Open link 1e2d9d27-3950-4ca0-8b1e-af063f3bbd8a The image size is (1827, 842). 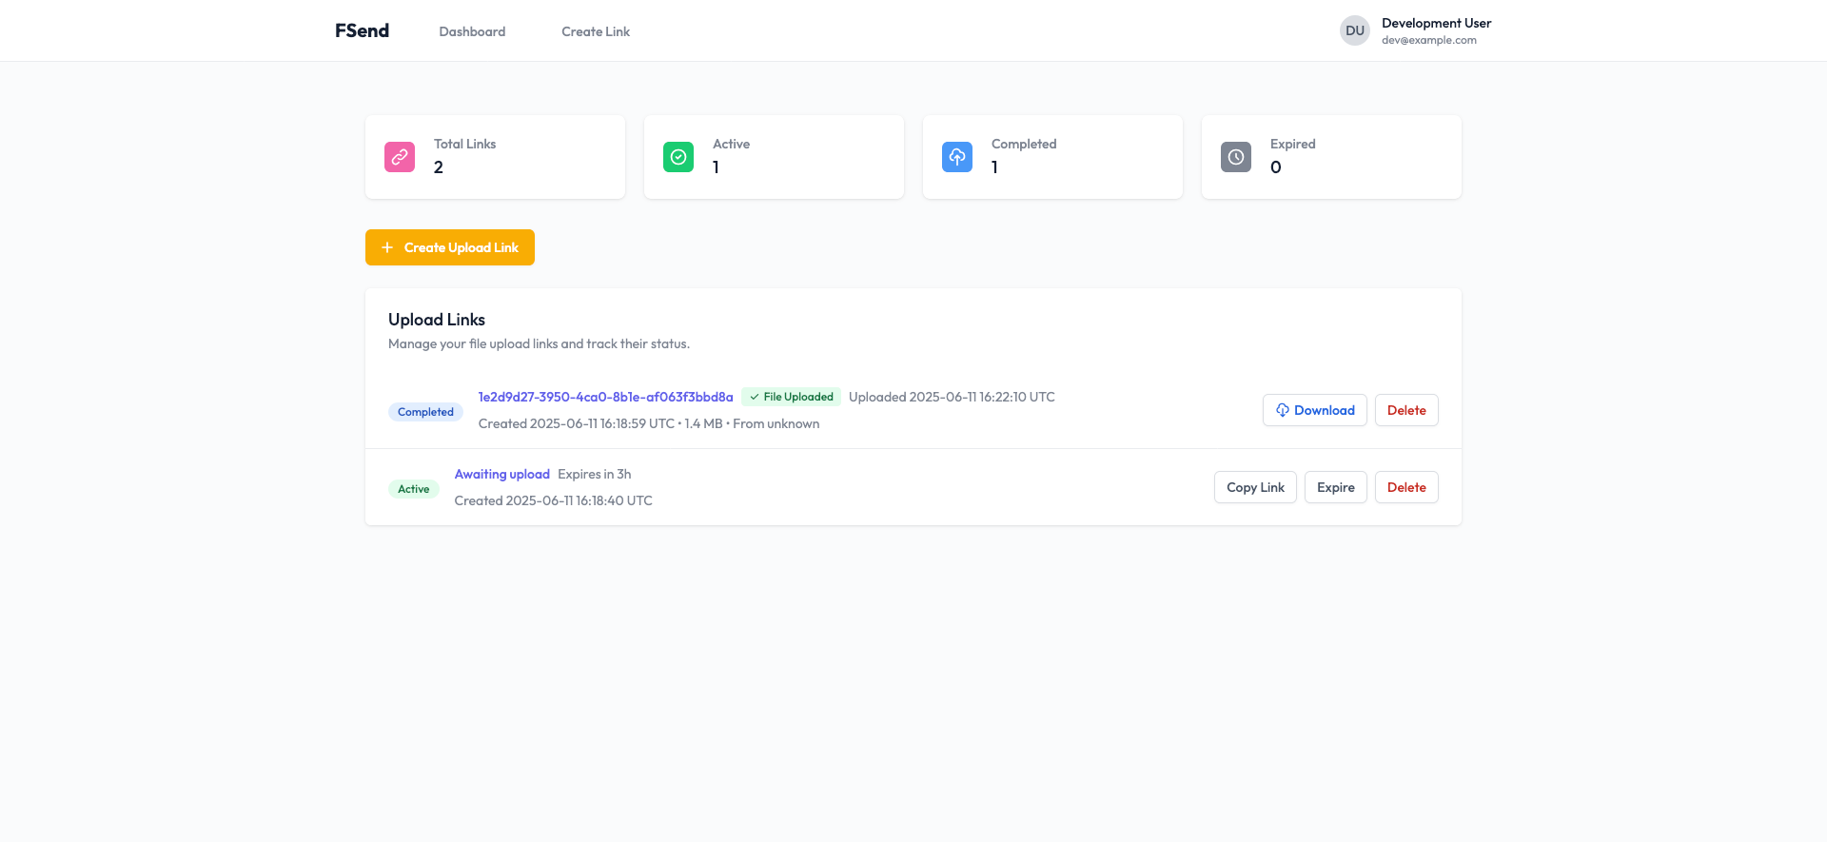605,397
